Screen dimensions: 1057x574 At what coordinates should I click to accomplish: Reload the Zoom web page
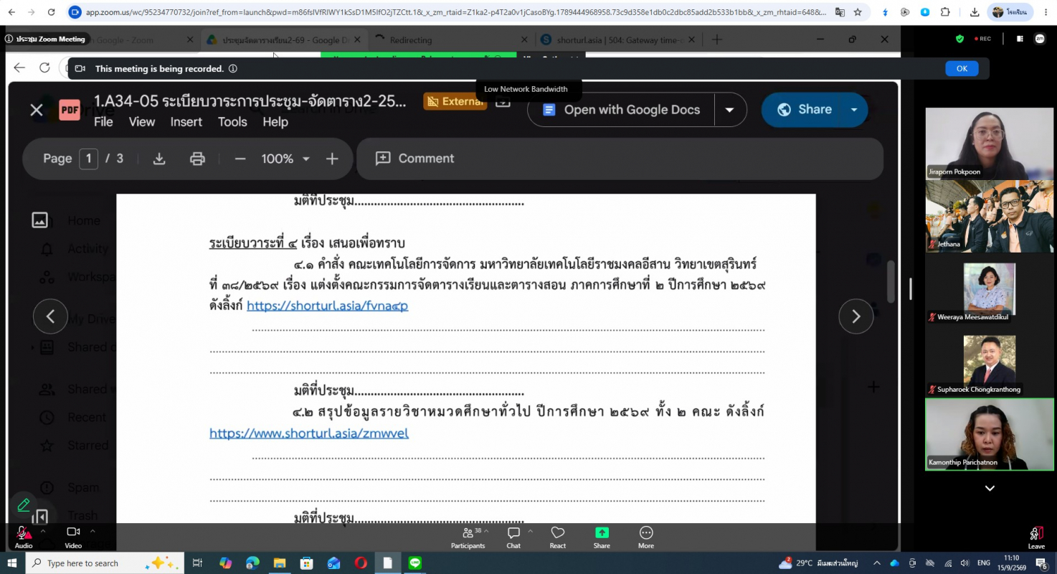51,12
